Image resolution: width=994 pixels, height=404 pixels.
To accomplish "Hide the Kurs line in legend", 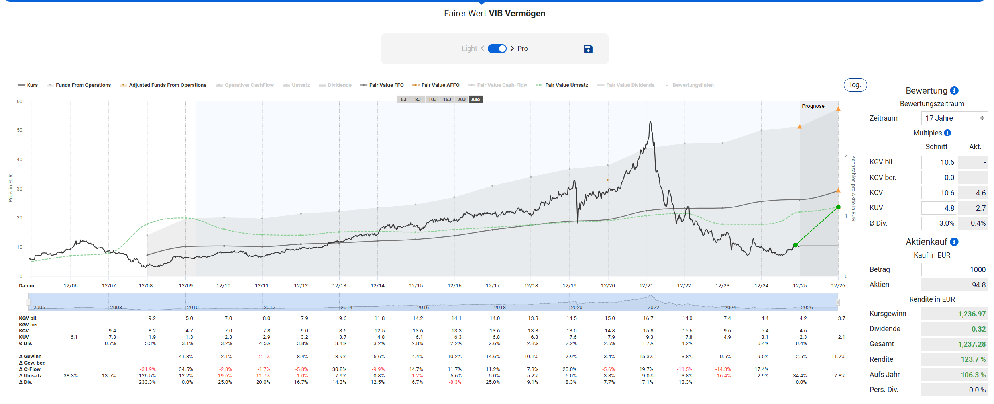I will (x=28, y=85).
